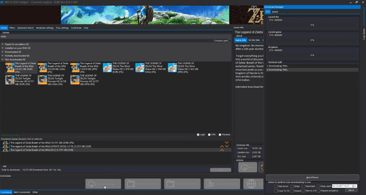
Task: Enable the Compact view checkbox
Action: tap(229, 41)
